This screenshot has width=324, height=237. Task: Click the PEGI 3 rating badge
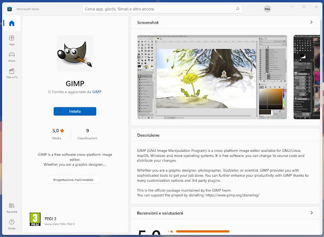point(35,219)
